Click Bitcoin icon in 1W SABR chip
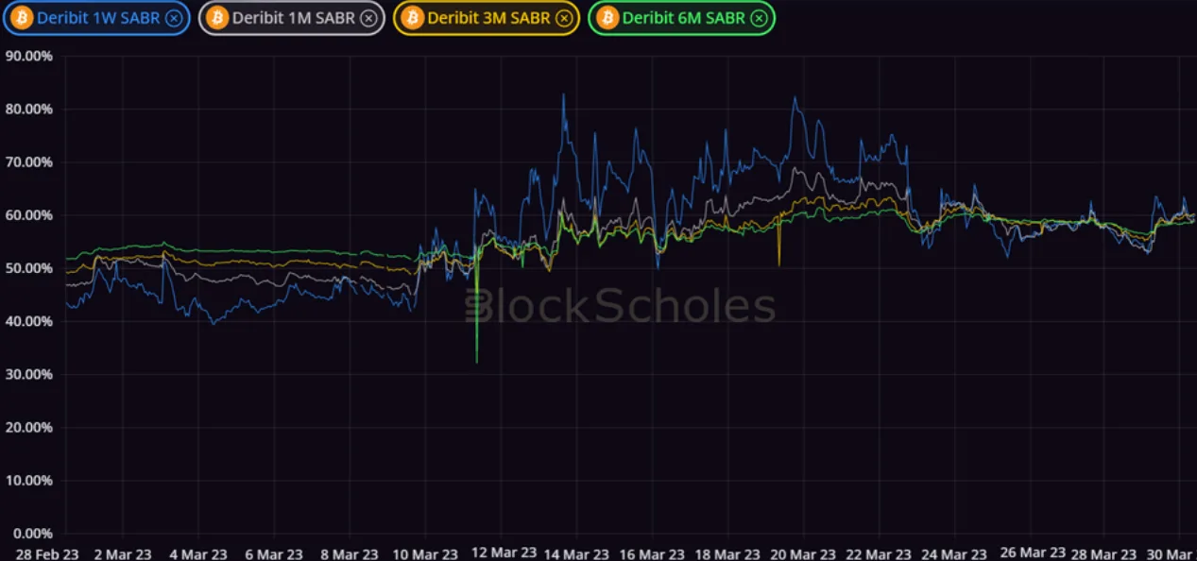The height and width of the screenshot is (561, 1197). pos(22,18)
